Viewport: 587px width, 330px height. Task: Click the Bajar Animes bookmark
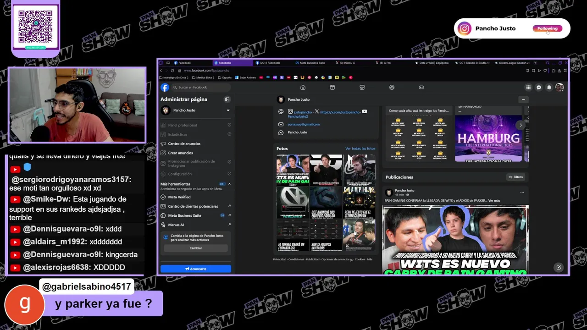click(245, 77)
